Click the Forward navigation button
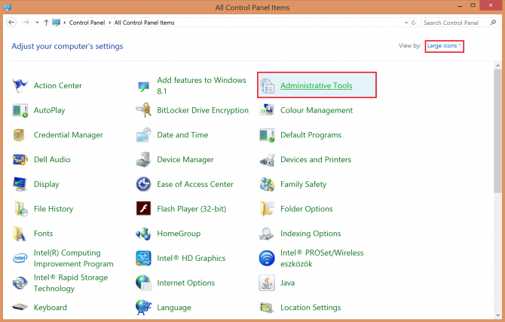 click(x=26, y=22)
